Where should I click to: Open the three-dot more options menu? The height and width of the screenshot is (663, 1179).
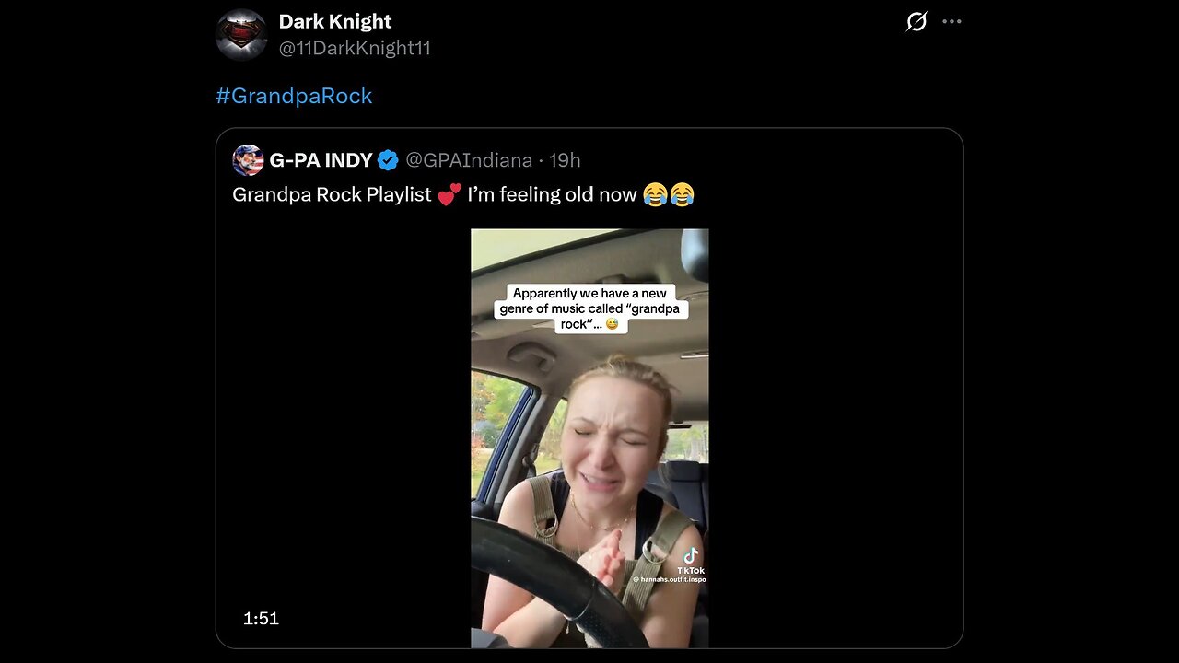coord(952,21)
